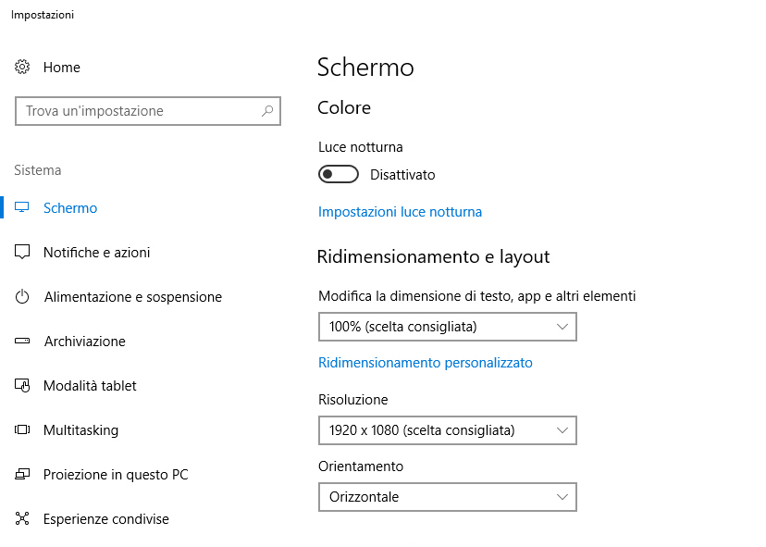Enable the Luce notturna toggle
This screenshot has width=766, height=547.
338,174
